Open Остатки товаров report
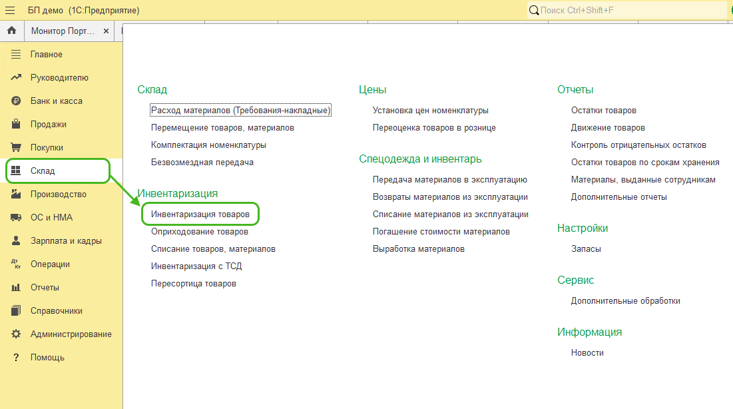733x409 pixels. coord(603,111)
